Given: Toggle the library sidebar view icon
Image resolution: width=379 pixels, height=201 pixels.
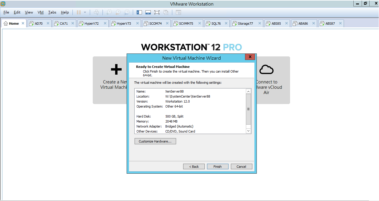Looking at the screenshot, I should [x=139, y=12].
